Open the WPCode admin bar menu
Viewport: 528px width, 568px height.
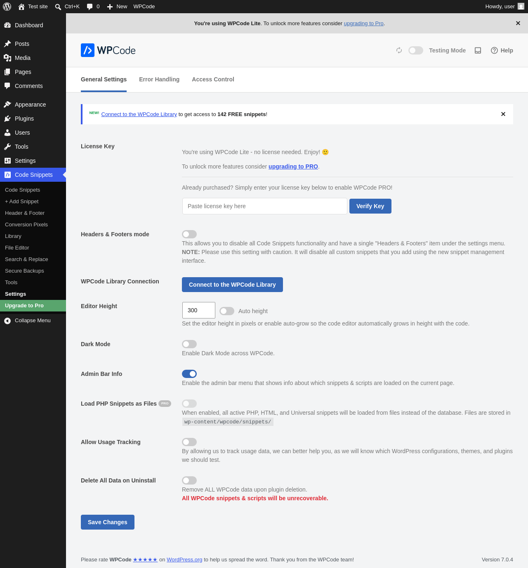[144, 7]
